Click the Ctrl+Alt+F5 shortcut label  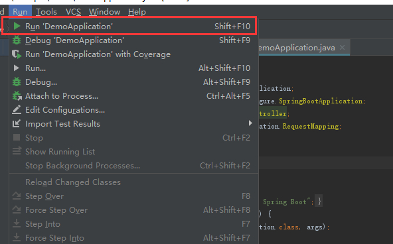click(228, 96)
